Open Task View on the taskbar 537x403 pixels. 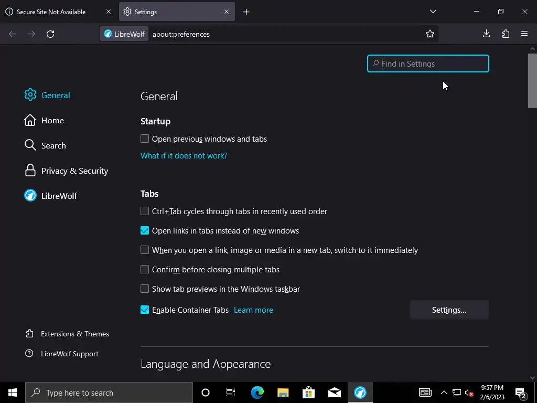click(x=231, y=393)
